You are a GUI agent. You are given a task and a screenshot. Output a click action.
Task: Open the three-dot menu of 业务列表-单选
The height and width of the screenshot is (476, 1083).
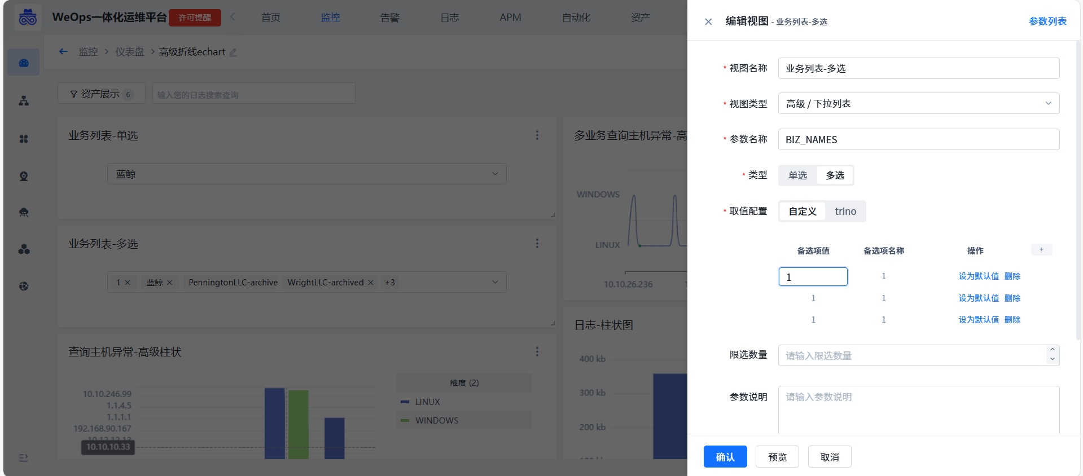click(x=537, y=135)
